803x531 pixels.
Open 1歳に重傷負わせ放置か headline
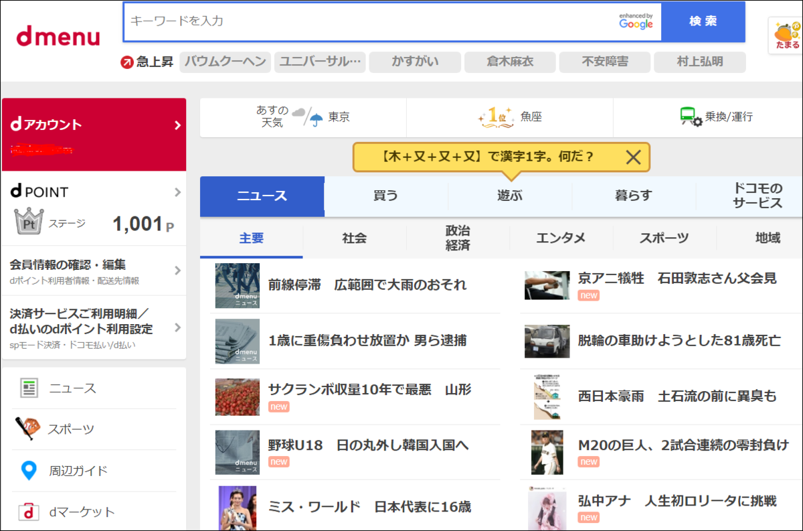pos(367,341)
